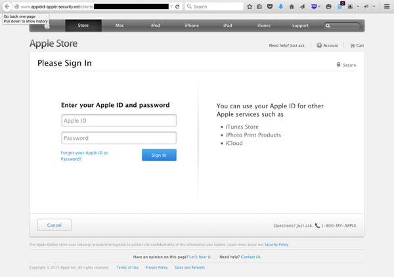This screenshot has width=394, height=277.
Task: Click the address bar URL text
Action: pyautogui.click(x=57, y=7)
